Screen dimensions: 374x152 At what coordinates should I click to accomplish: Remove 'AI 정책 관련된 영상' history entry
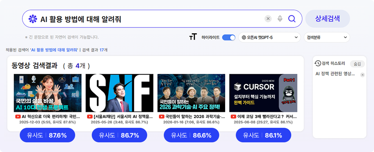pyautogui.click(x=363, y=75)
